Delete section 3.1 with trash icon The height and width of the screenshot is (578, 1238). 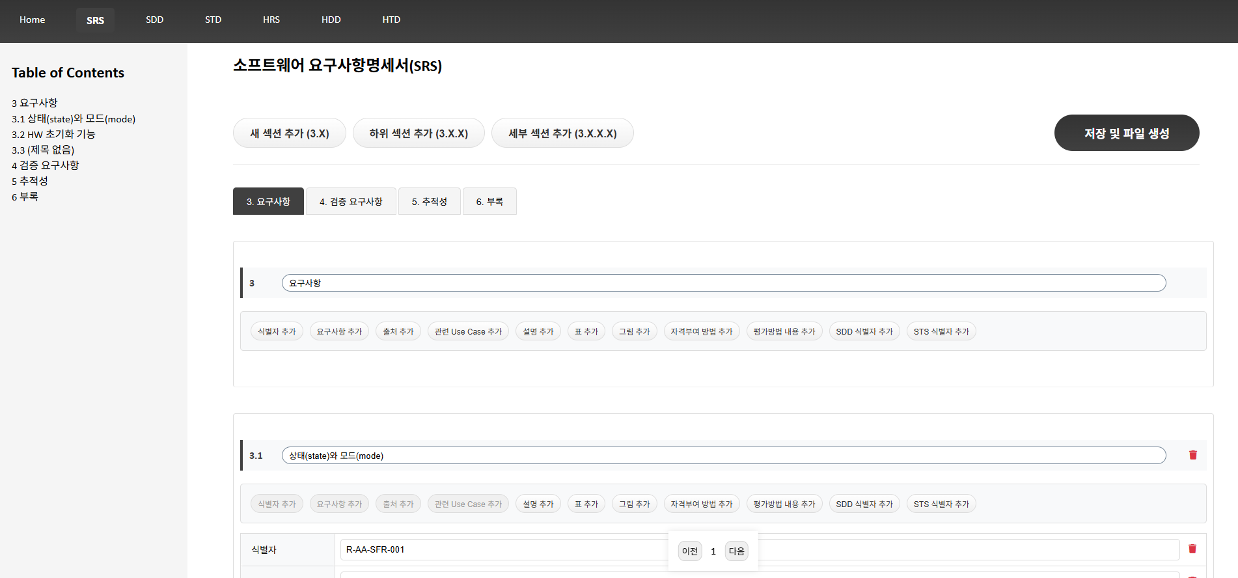click(1193, 455)
